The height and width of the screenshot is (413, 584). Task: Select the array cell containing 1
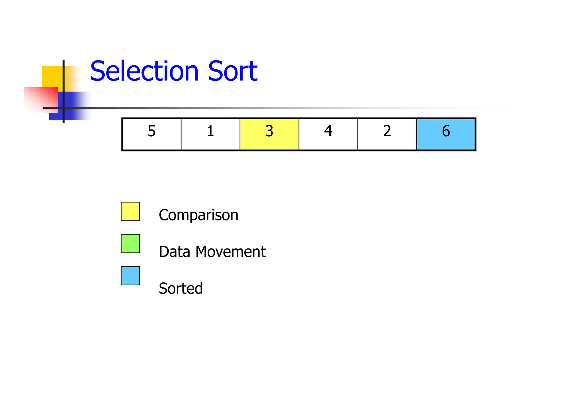point(210,134)
